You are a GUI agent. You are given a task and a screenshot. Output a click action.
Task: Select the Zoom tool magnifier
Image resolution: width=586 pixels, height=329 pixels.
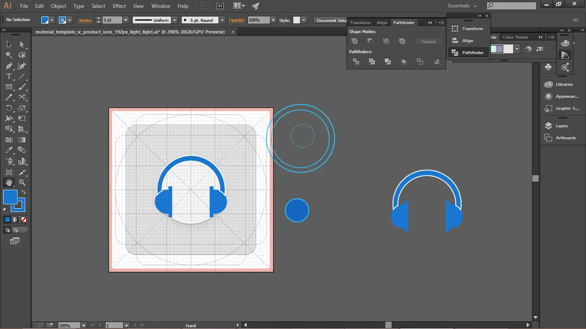tap(22, 182)
